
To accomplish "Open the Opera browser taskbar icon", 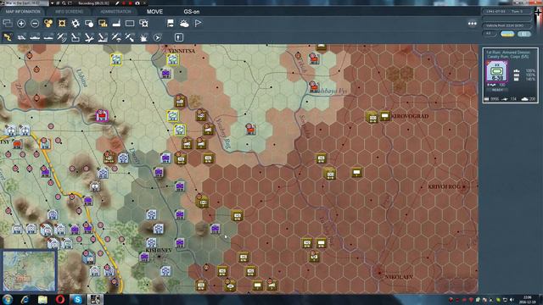I will pyautogui.click(x=60, y=299).
